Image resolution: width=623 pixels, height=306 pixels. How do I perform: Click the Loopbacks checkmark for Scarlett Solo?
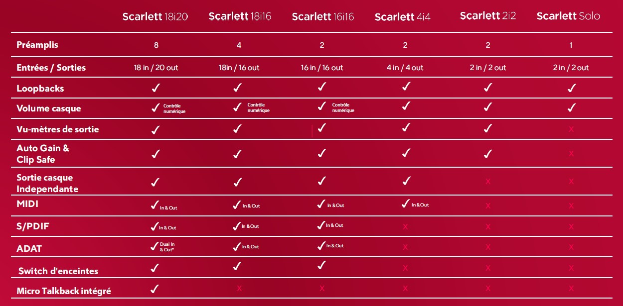point(572,88)
